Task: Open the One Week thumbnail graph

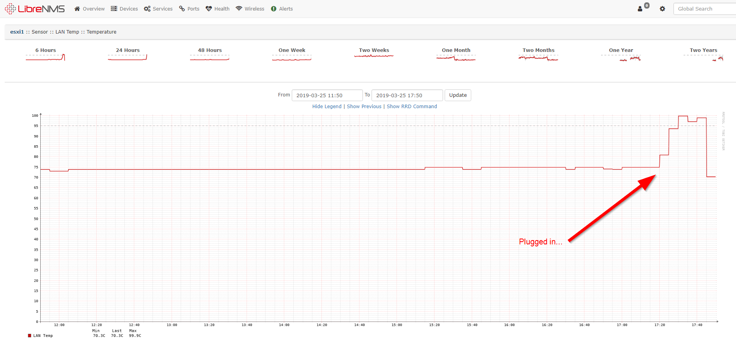Action: point(292,57)
